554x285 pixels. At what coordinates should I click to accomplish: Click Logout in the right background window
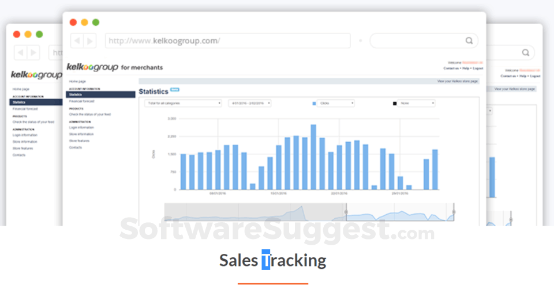(x=535, y=76)
